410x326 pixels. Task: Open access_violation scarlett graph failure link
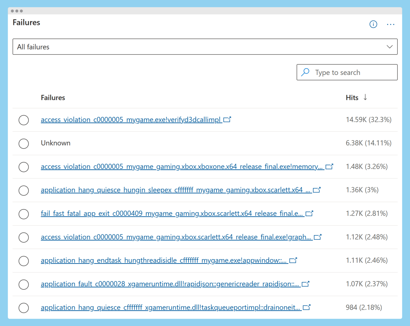176,237
